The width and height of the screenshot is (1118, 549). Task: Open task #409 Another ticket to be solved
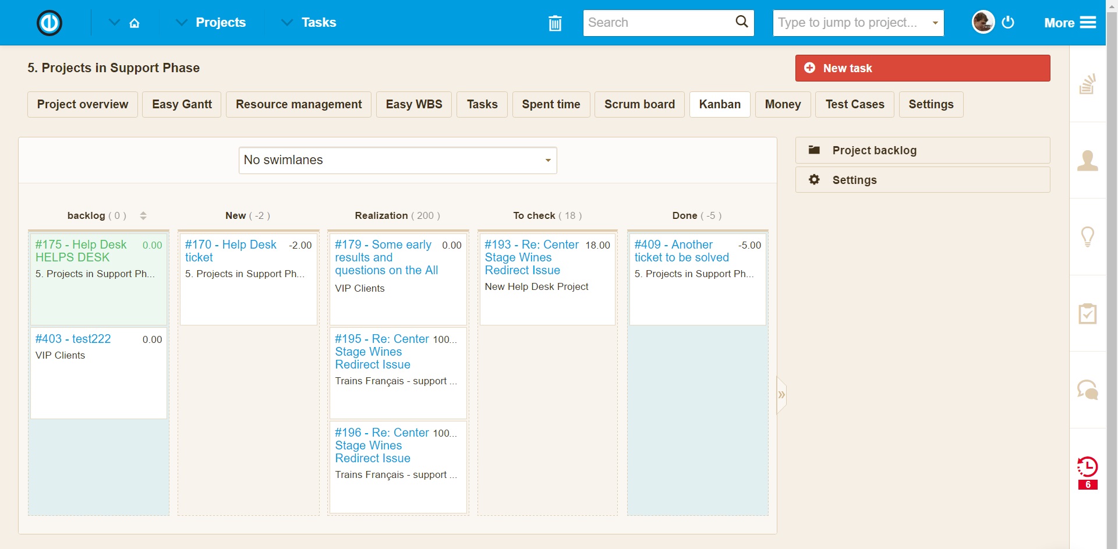click(x=681, y=251)
